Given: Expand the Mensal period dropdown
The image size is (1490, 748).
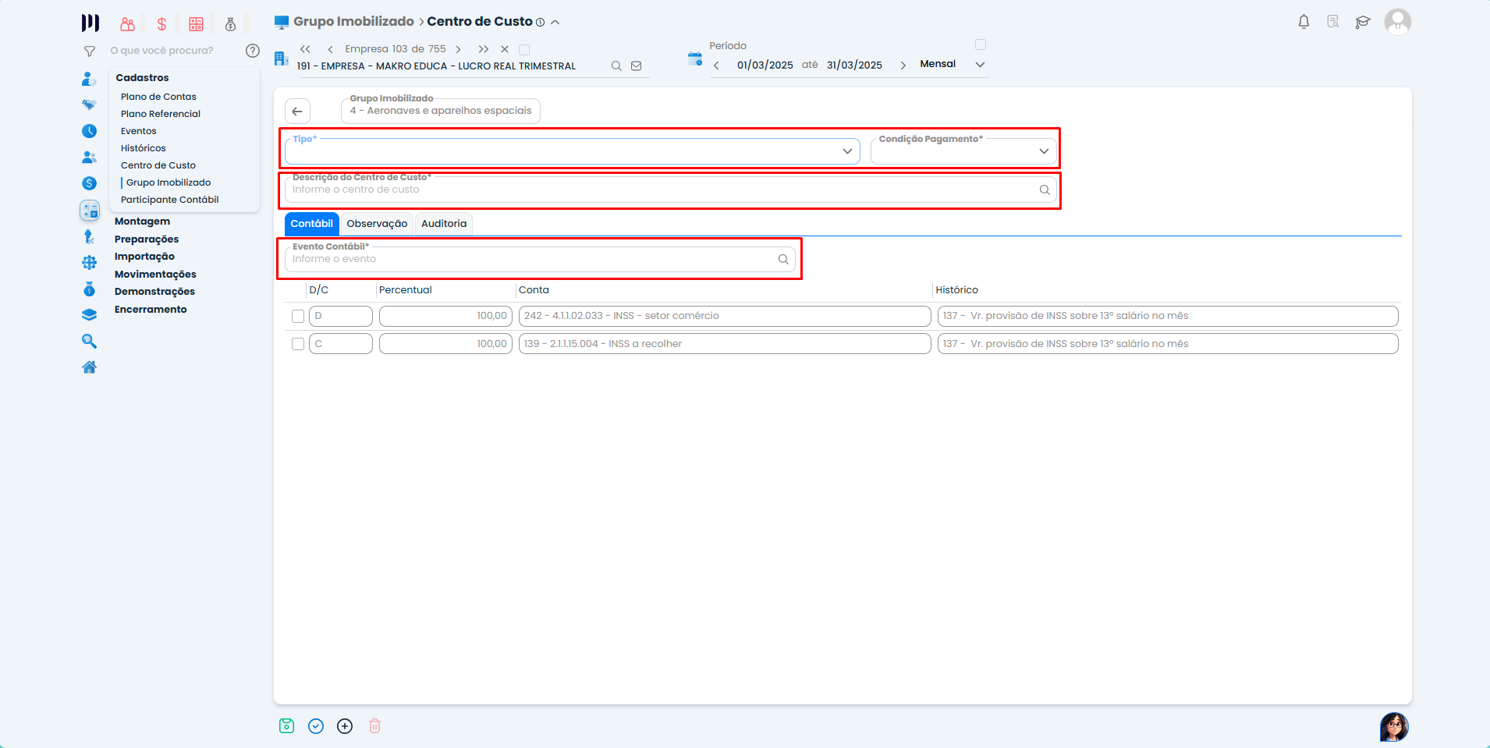Looking at the screenshot, I should pyautogui.click(x=980, y=65).
